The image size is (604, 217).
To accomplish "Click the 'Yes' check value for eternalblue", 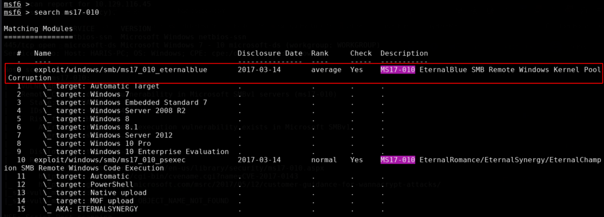I will [x=356, y=70].
